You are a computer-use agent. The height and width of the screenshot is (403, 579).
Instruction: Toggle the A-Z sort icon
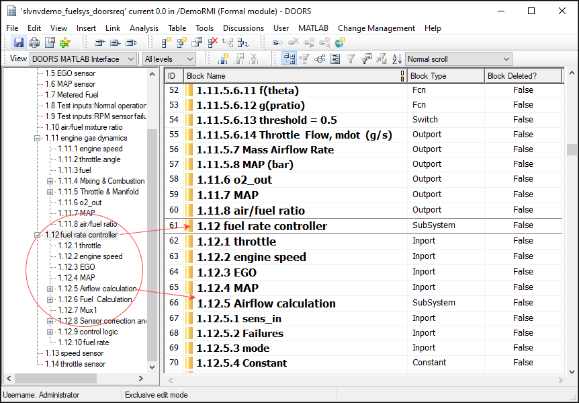(396, 59)
